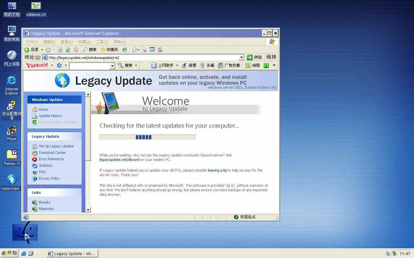Click the IE Back arrow icon
The height and width of the screenshot is (258, 414).
tap(27, 50)
